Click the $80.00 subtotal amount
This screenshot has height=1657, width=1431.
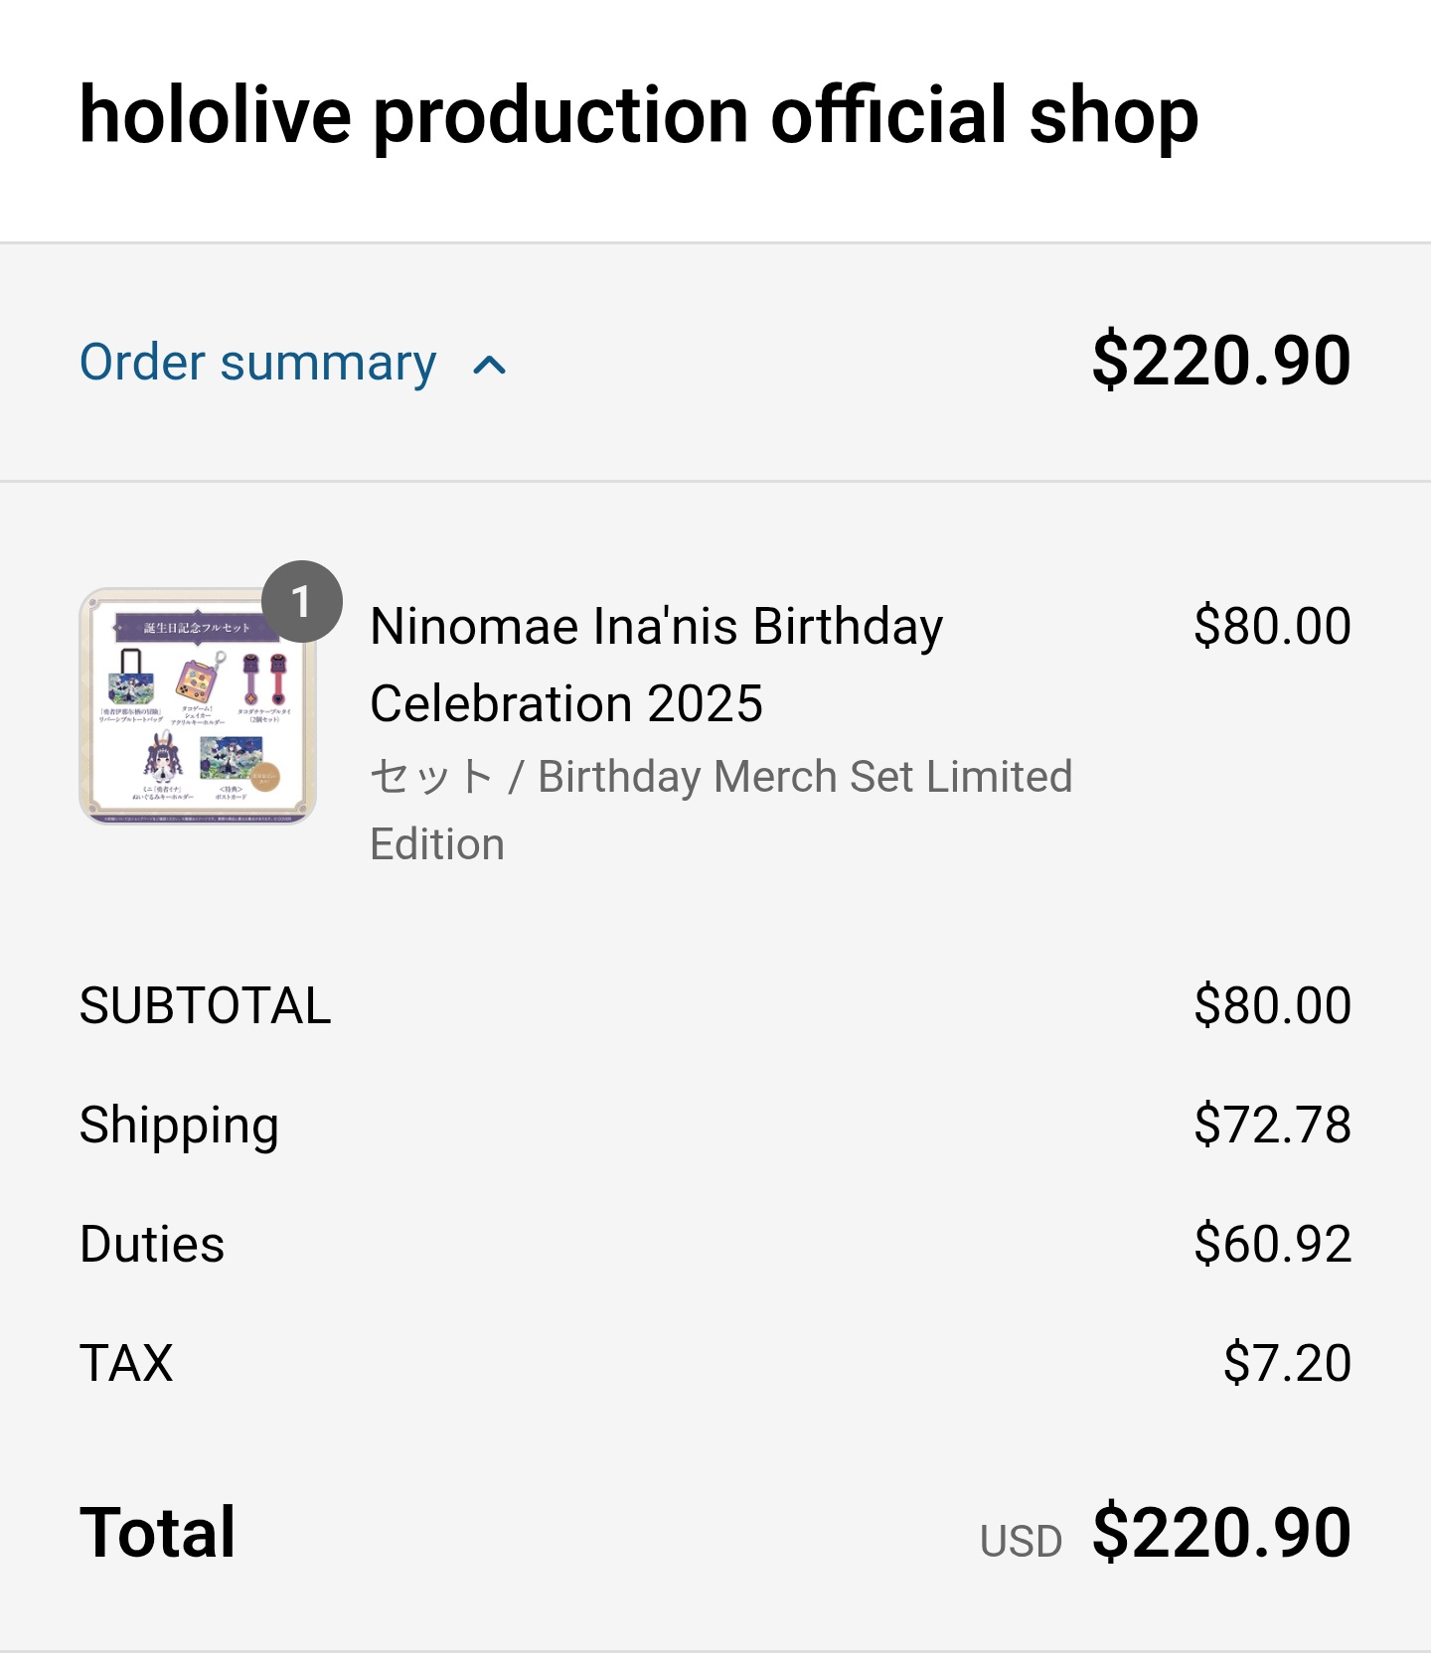(x=1271, y=1005)
